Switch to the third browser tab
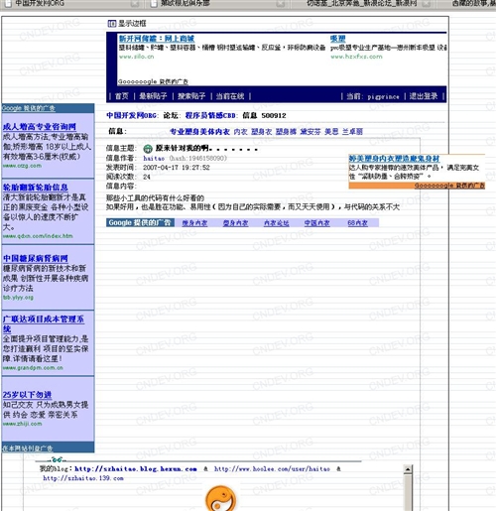Screen dimensions: 496x511 pos(361,4)
